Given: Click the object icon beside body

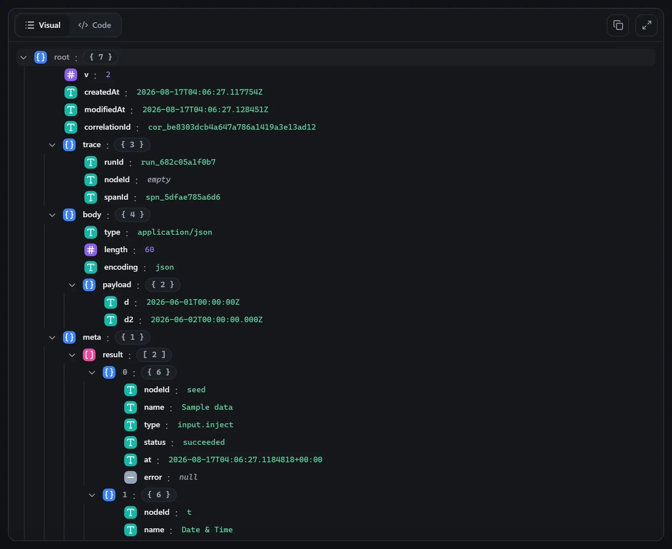Looking at the screenshot, I should (x=69, y=215).
